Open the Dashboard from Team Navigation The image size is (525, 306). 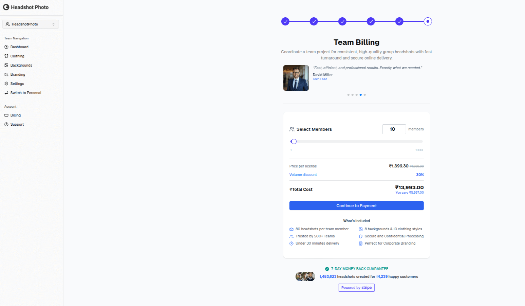pyautogui.click(x=19, y=47)
